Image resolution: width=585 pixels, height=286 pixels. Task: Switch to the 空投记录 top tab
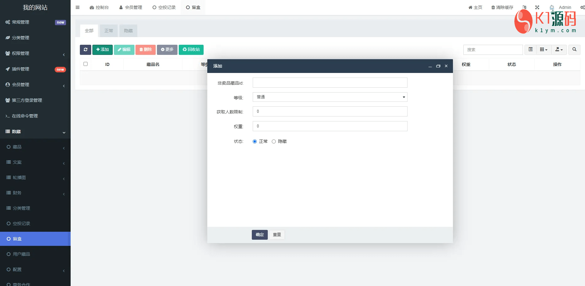164,7
